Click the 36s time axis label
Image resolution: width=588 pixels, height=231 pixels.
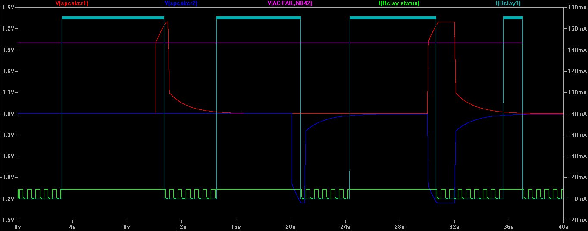(509, 227)
